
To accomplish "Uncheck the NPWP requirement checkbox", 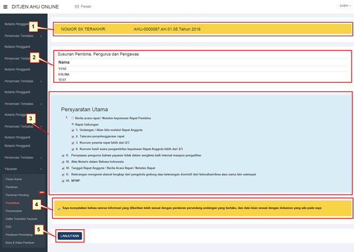I will click(63, 180).
